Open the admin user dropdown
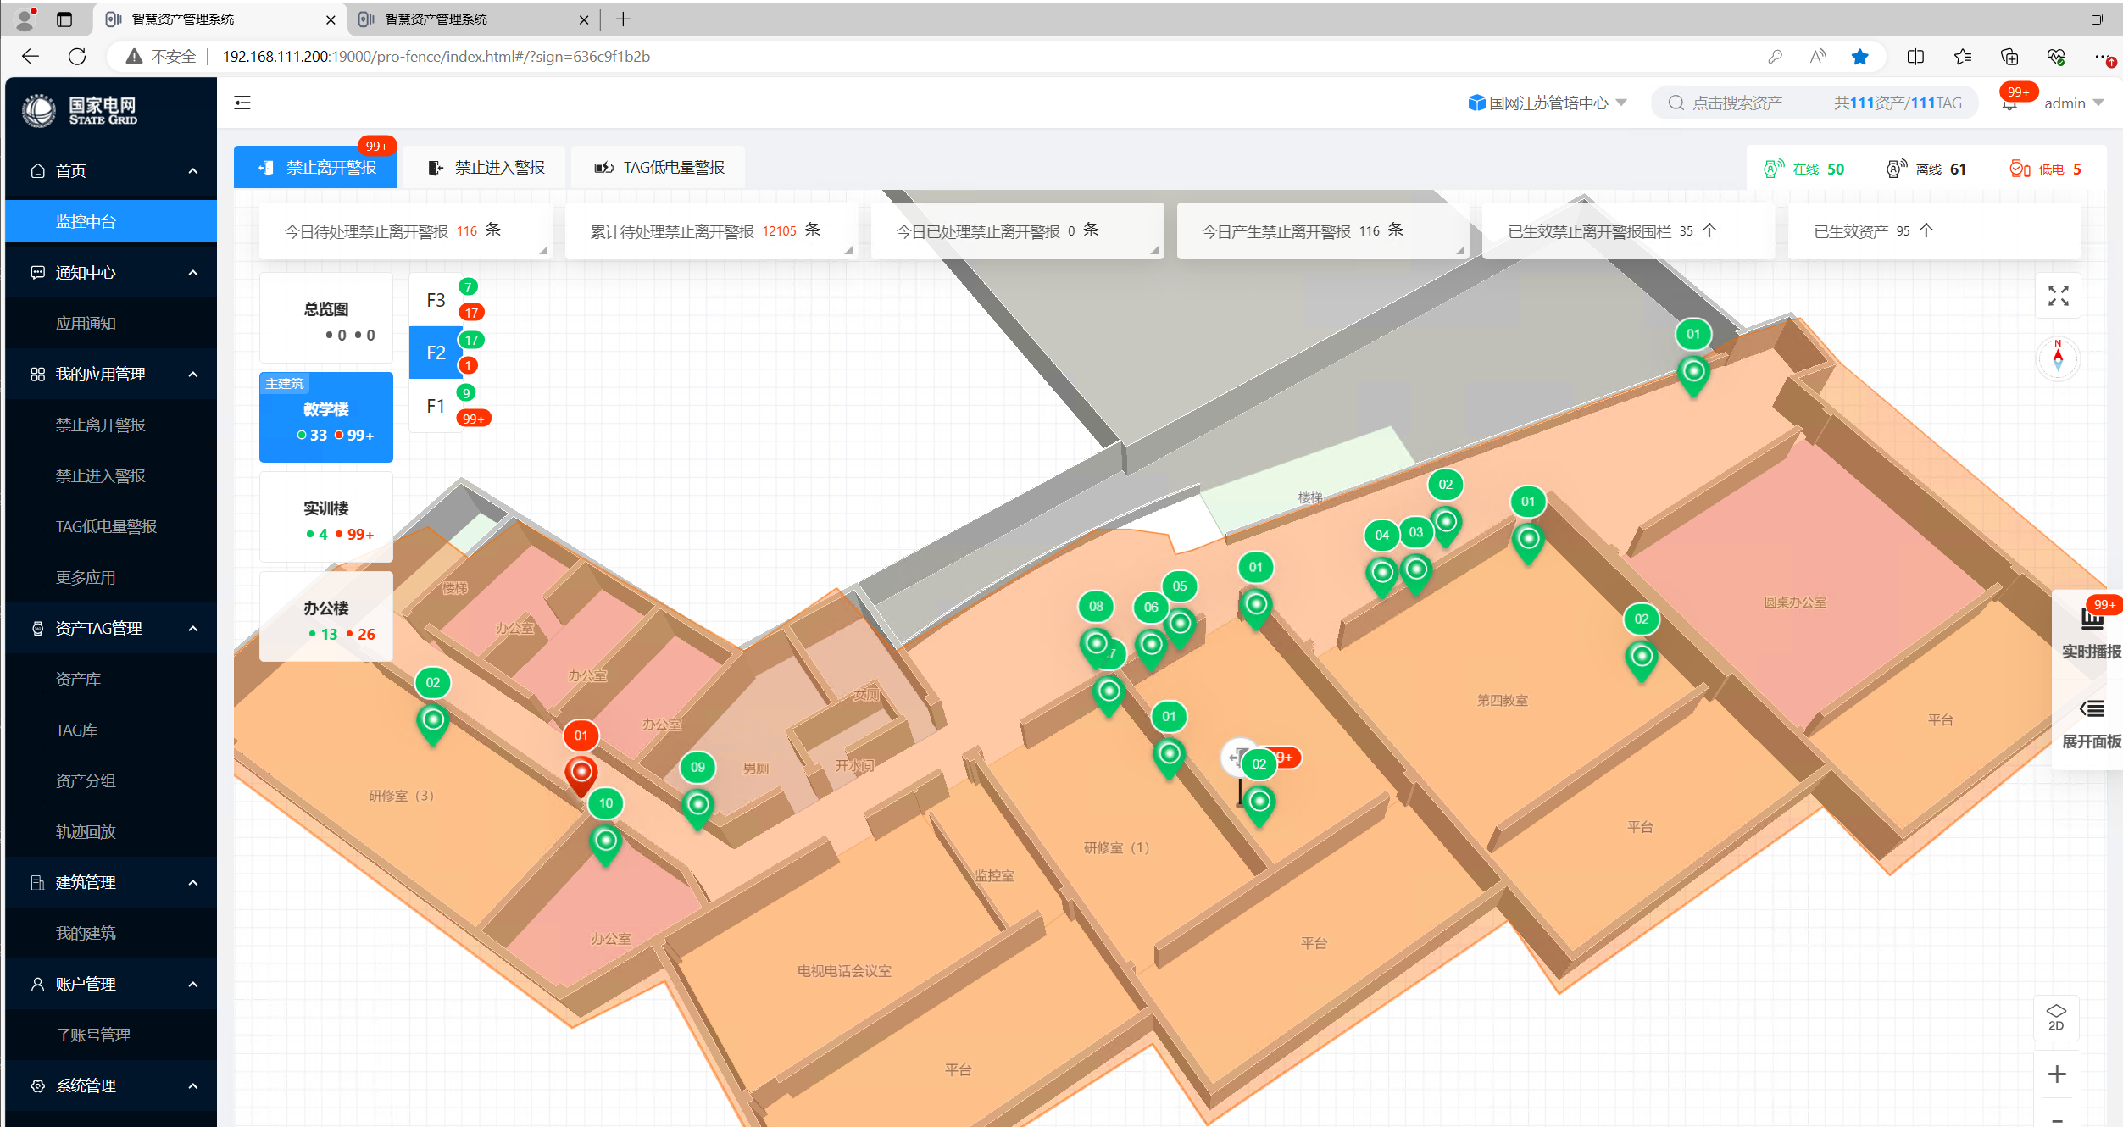Screen dimensions: 2123x1127 tap(2073, 103)
